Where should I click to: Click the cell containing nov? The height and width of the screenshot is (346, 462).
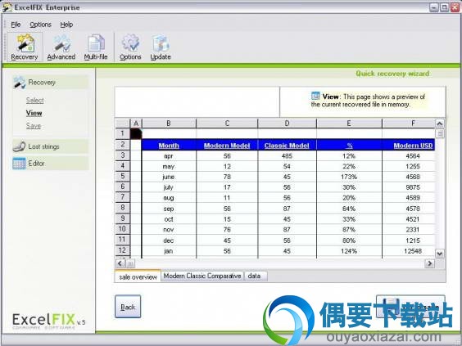pos(169,230)
